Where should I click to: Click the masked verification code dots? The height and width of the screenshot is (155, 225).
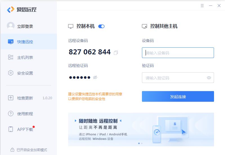coord(80,77)
